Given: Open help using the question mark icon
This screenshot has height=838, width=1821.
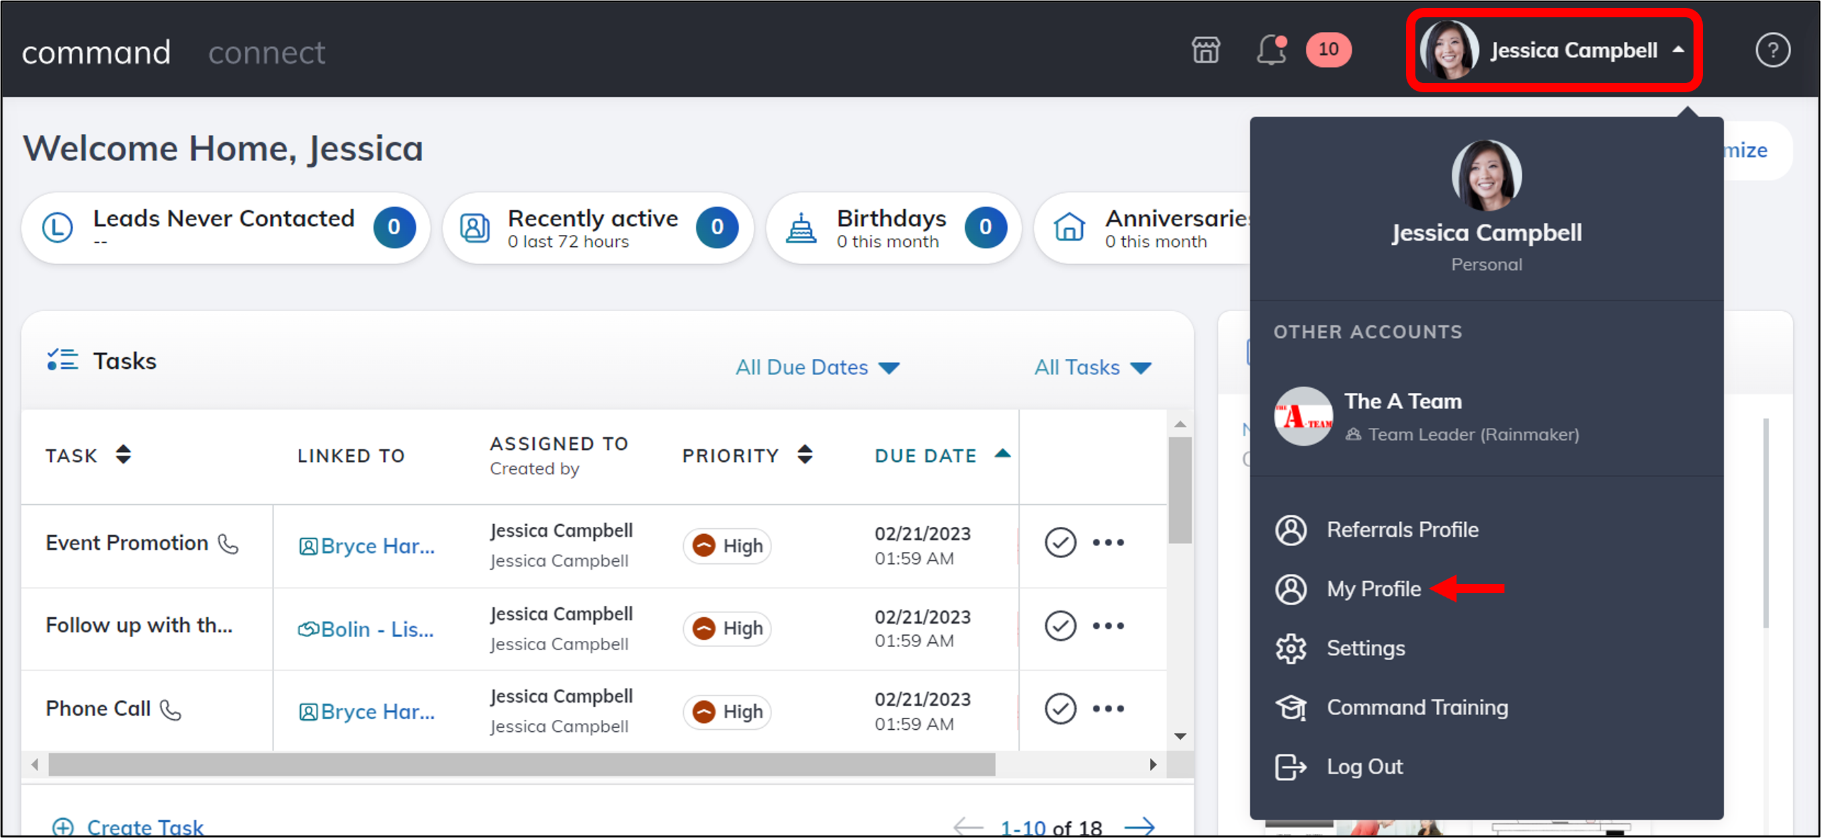Looking at the screenshot, I should [1773, 50].
